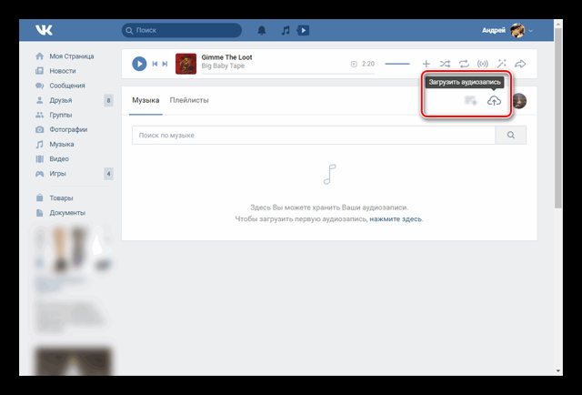Open Игры in the sidebar
Viewport: 582px width, 395px height.
57,174
